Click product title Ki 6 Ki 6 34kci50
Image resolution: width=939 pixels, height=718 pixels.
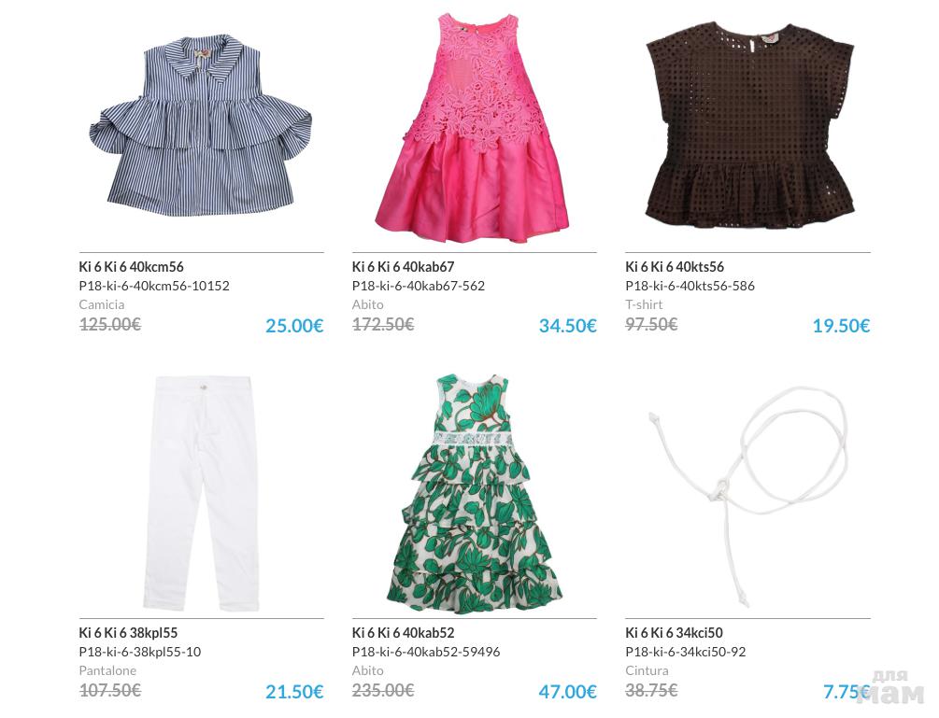pyautogui.click(x=675, y=633)
